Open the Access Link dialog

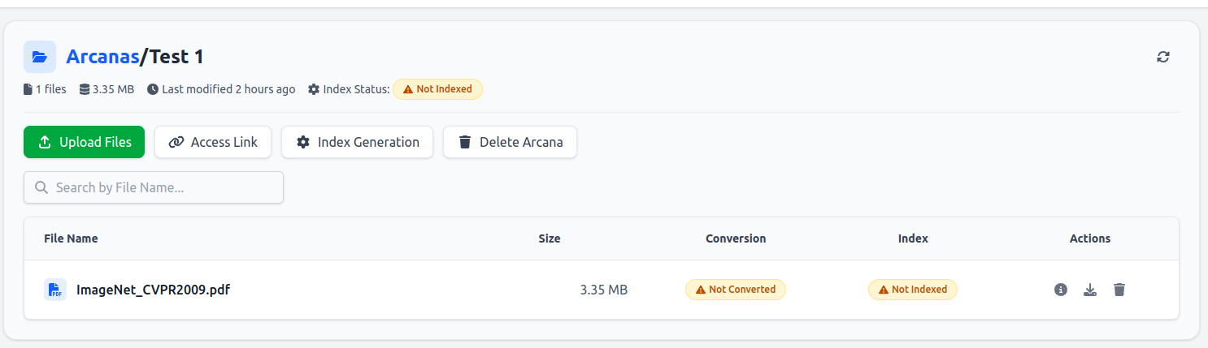coord(213,142)
